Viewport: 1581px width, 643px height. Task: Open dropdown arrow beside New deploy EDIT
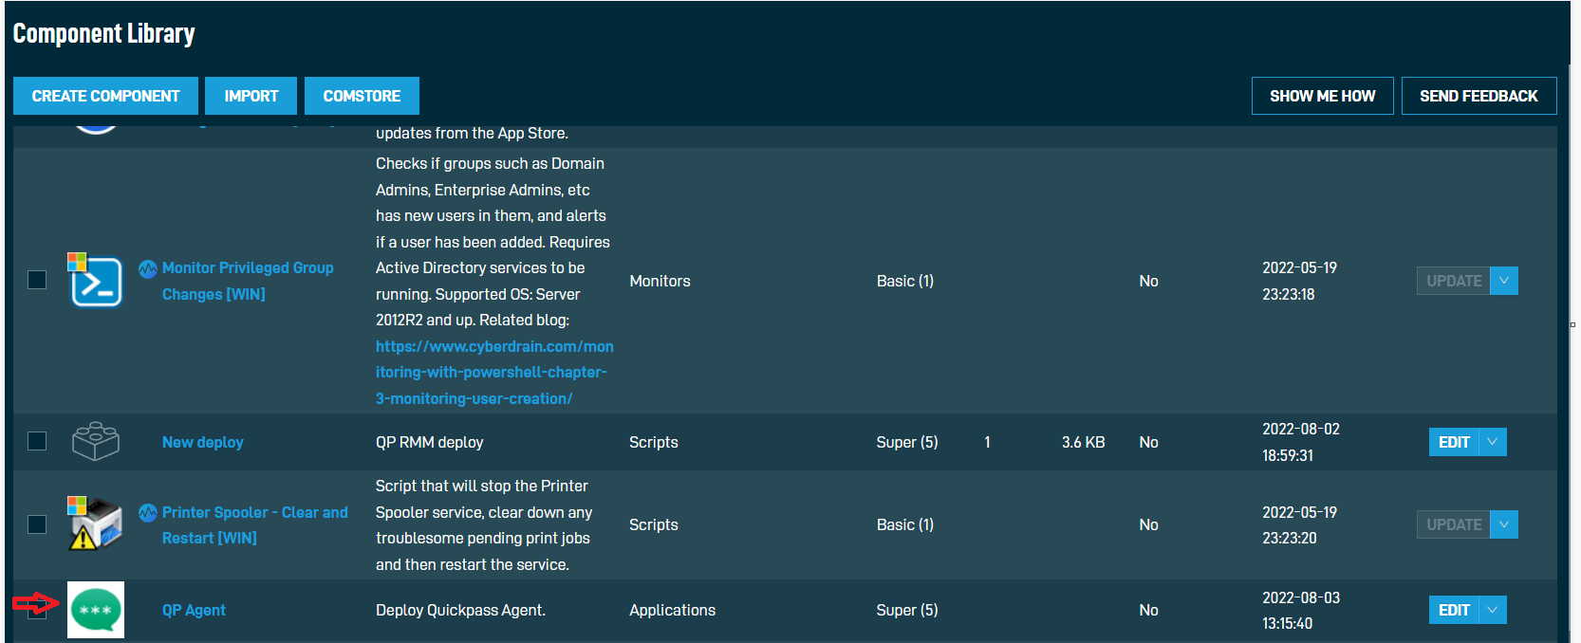click(x=1493, y=442)
